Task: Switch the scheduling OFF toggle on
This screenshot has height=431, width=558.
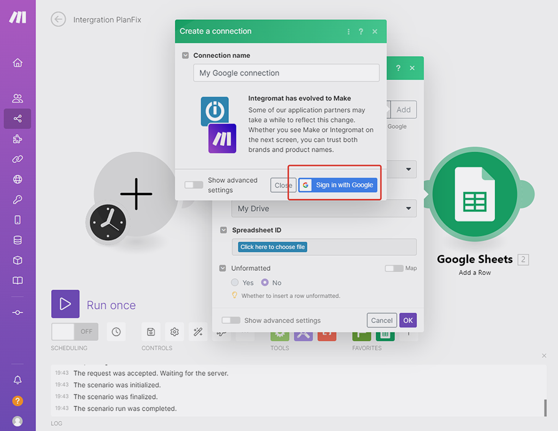Action: (75, 332)
